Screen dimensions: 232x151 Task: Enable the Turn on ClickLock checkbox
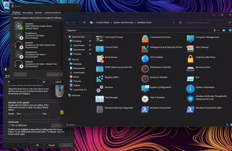tap(10, 125)
